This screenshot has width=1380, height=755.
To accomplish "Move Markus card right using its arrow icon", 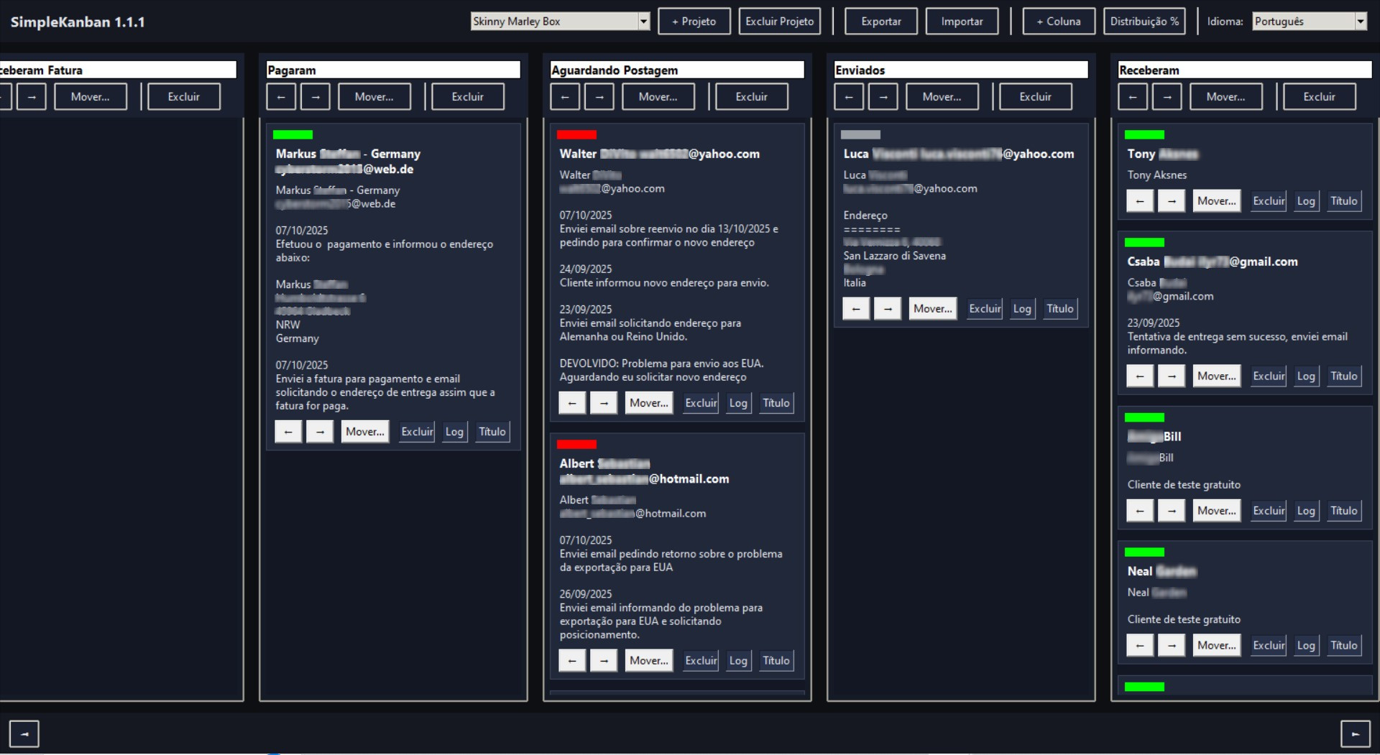I will (x=320, y=431).
